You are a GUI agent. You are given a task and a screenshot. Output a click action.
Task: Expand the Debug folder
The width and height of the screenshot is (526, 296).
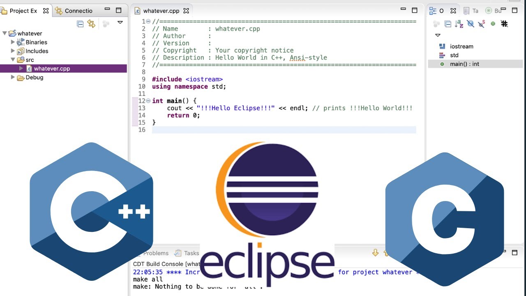point(13,77)
